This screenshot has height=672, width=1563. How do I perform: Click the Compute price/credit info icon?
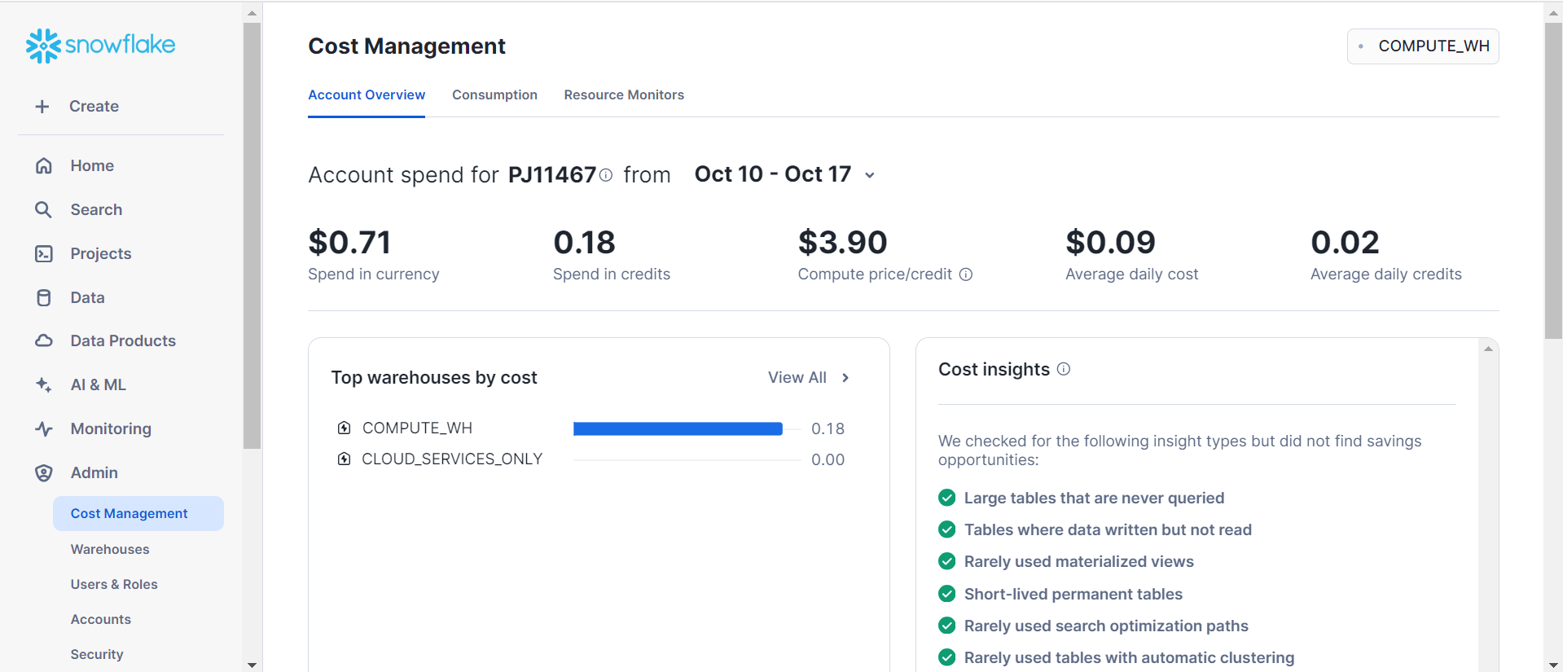pos(966,275)
